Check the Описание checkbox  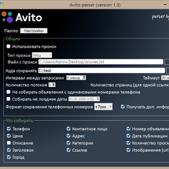coord(9,143)
